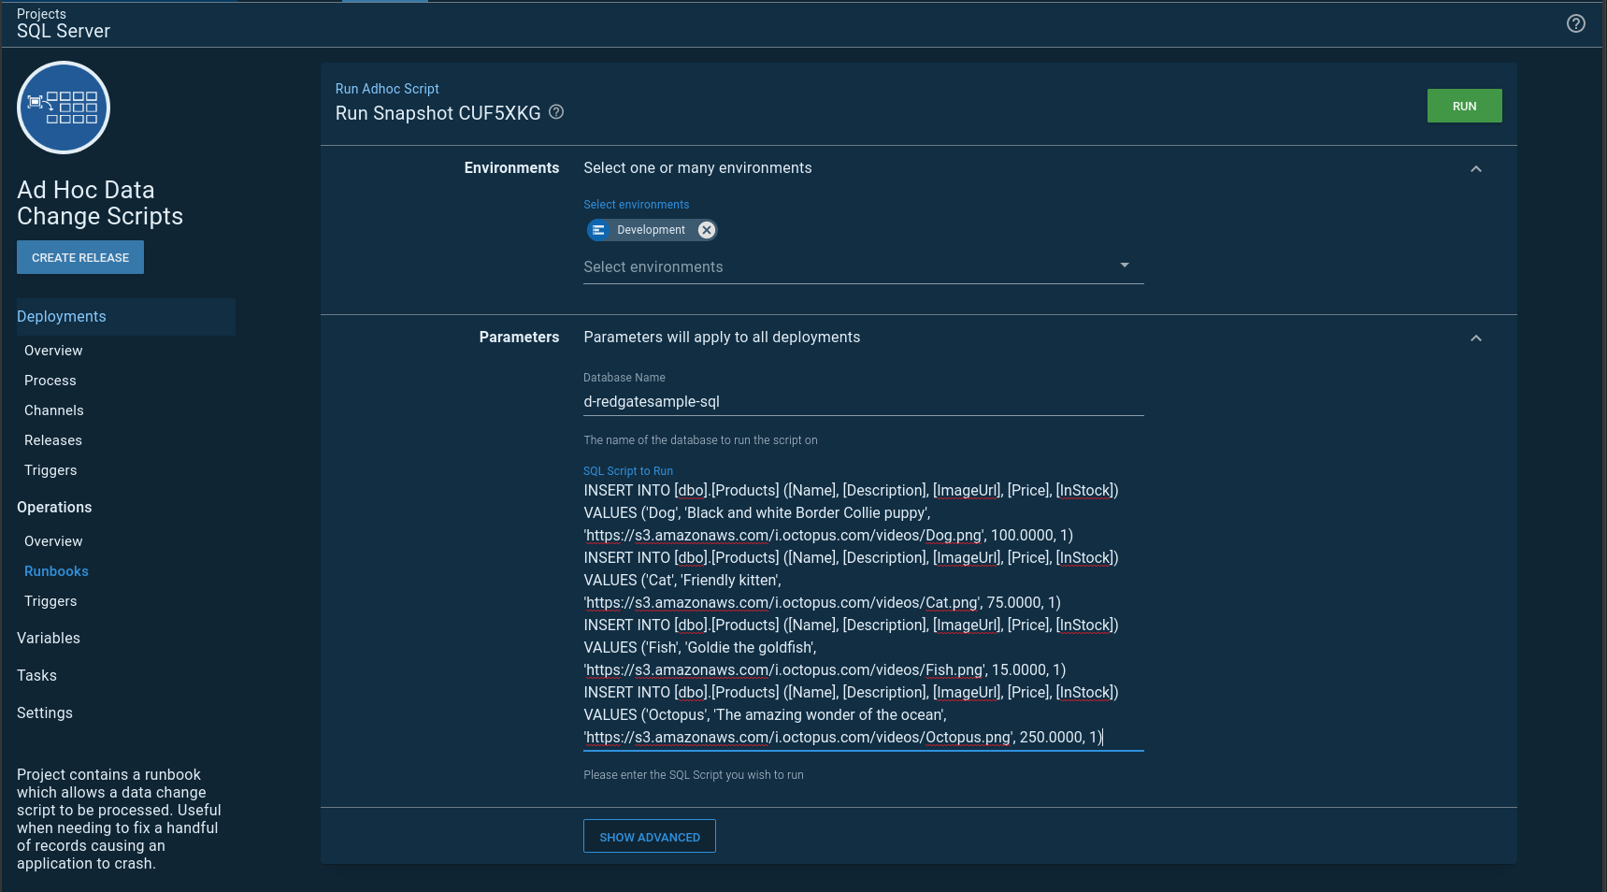The height and width of the screenshot is (892, 1607).
Task: Click SHOW ADVANCED button
Action: pyautogui.click(x=649, y=837)
